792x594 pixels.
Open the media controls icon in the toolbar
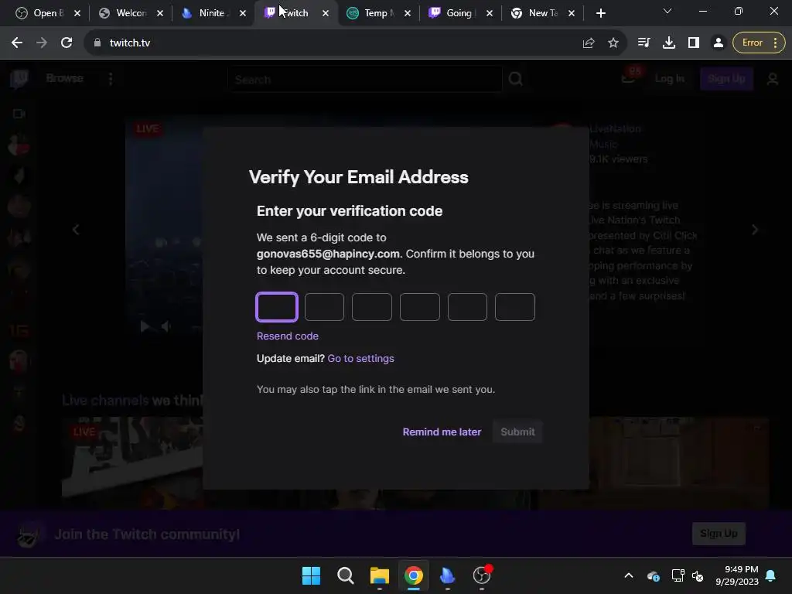643,43
